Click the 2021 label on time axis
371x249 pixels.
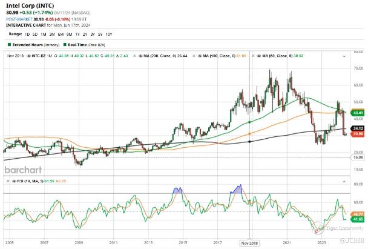[x=287, y=242]
